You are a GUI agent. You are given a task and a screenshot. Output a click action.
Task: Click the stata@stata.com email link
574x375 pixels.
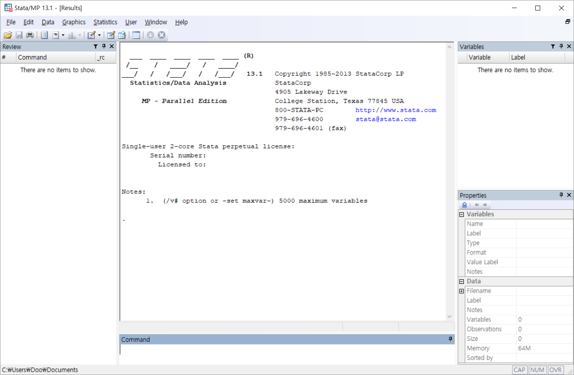click(x=385, y=119)
